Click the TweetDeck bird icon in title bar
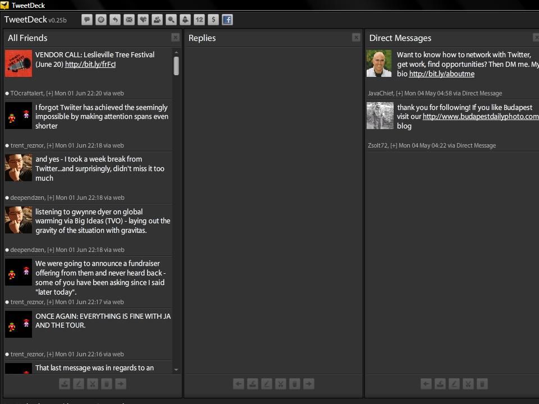 click(x=4, y=5)
